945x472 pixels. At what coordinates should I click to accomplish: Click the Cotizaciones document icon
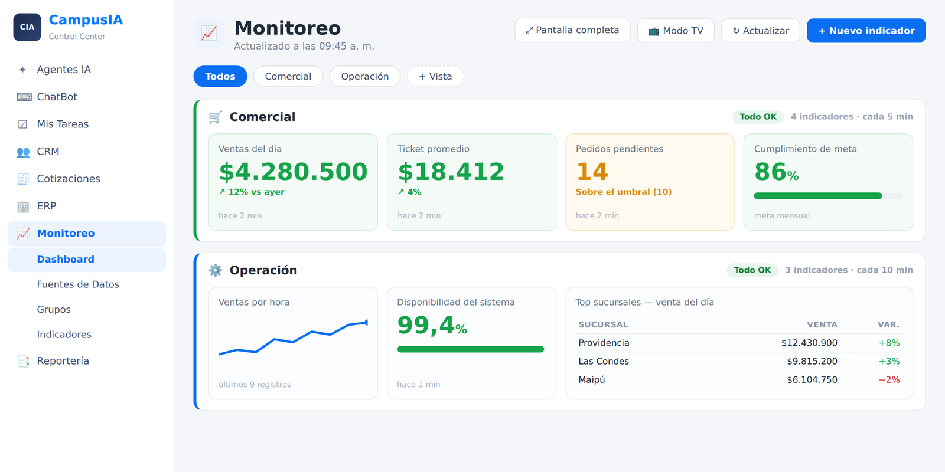(23, 179)
